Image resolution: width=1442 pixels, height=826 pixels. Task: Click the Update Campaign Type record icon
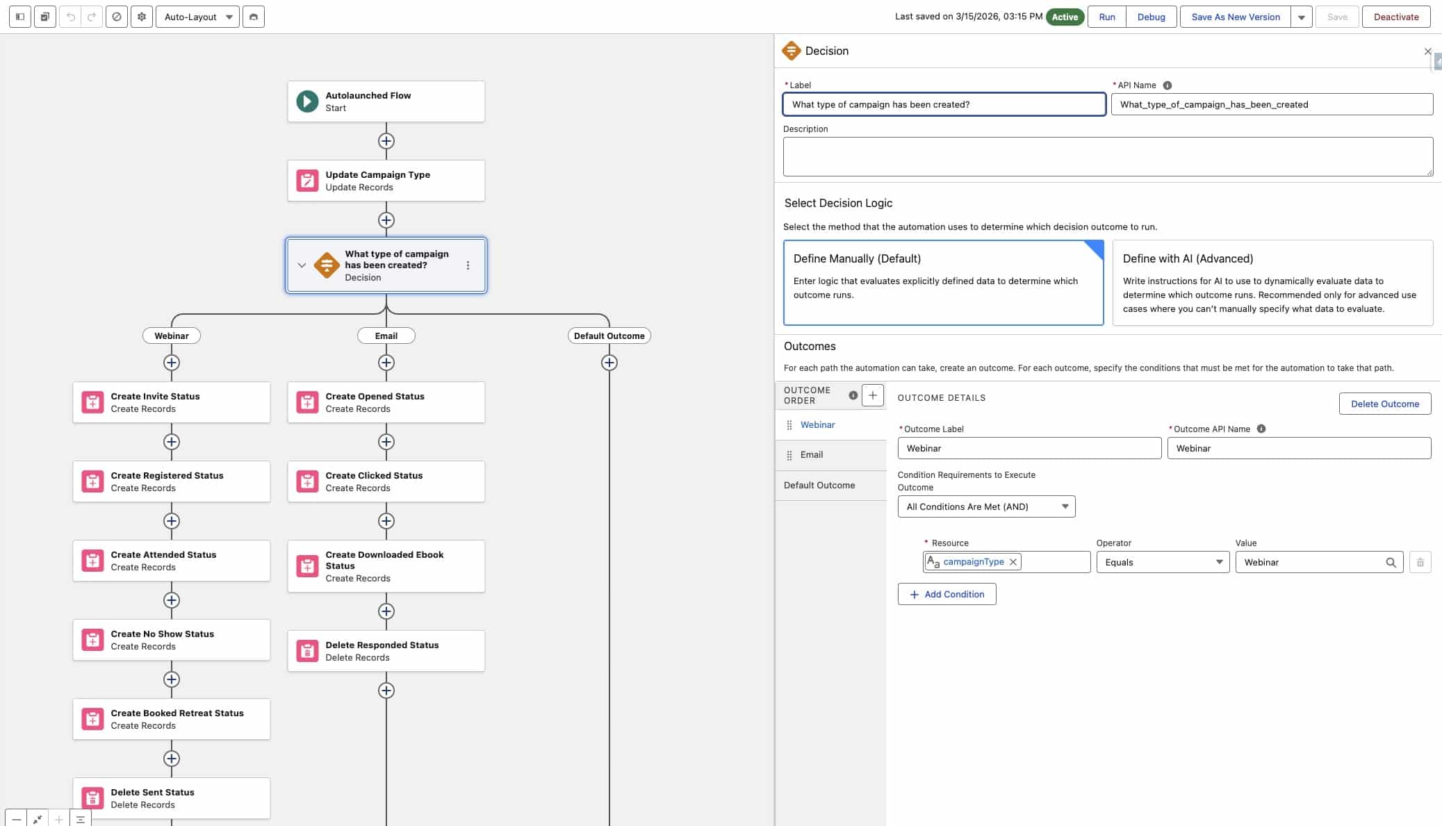[307, 181]
